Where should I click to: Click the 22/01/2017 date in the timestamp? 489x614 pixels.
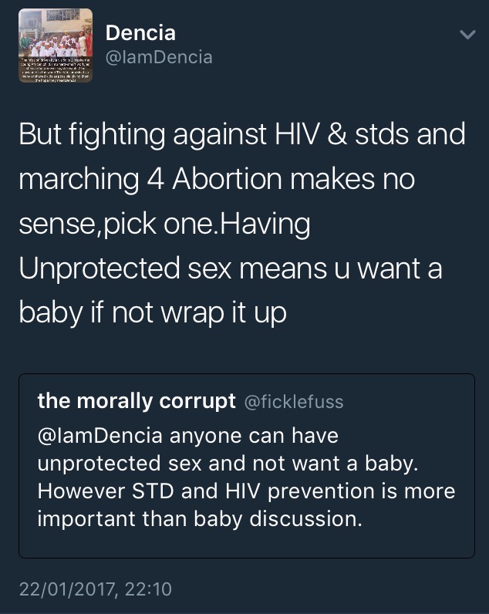click(68, 589)
